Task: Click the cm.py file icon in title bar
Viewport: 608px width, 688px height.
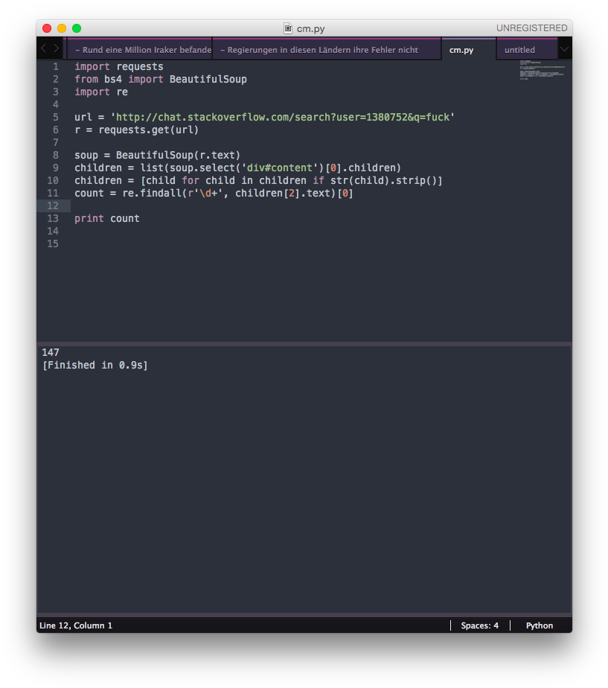Action: point(288,28)
